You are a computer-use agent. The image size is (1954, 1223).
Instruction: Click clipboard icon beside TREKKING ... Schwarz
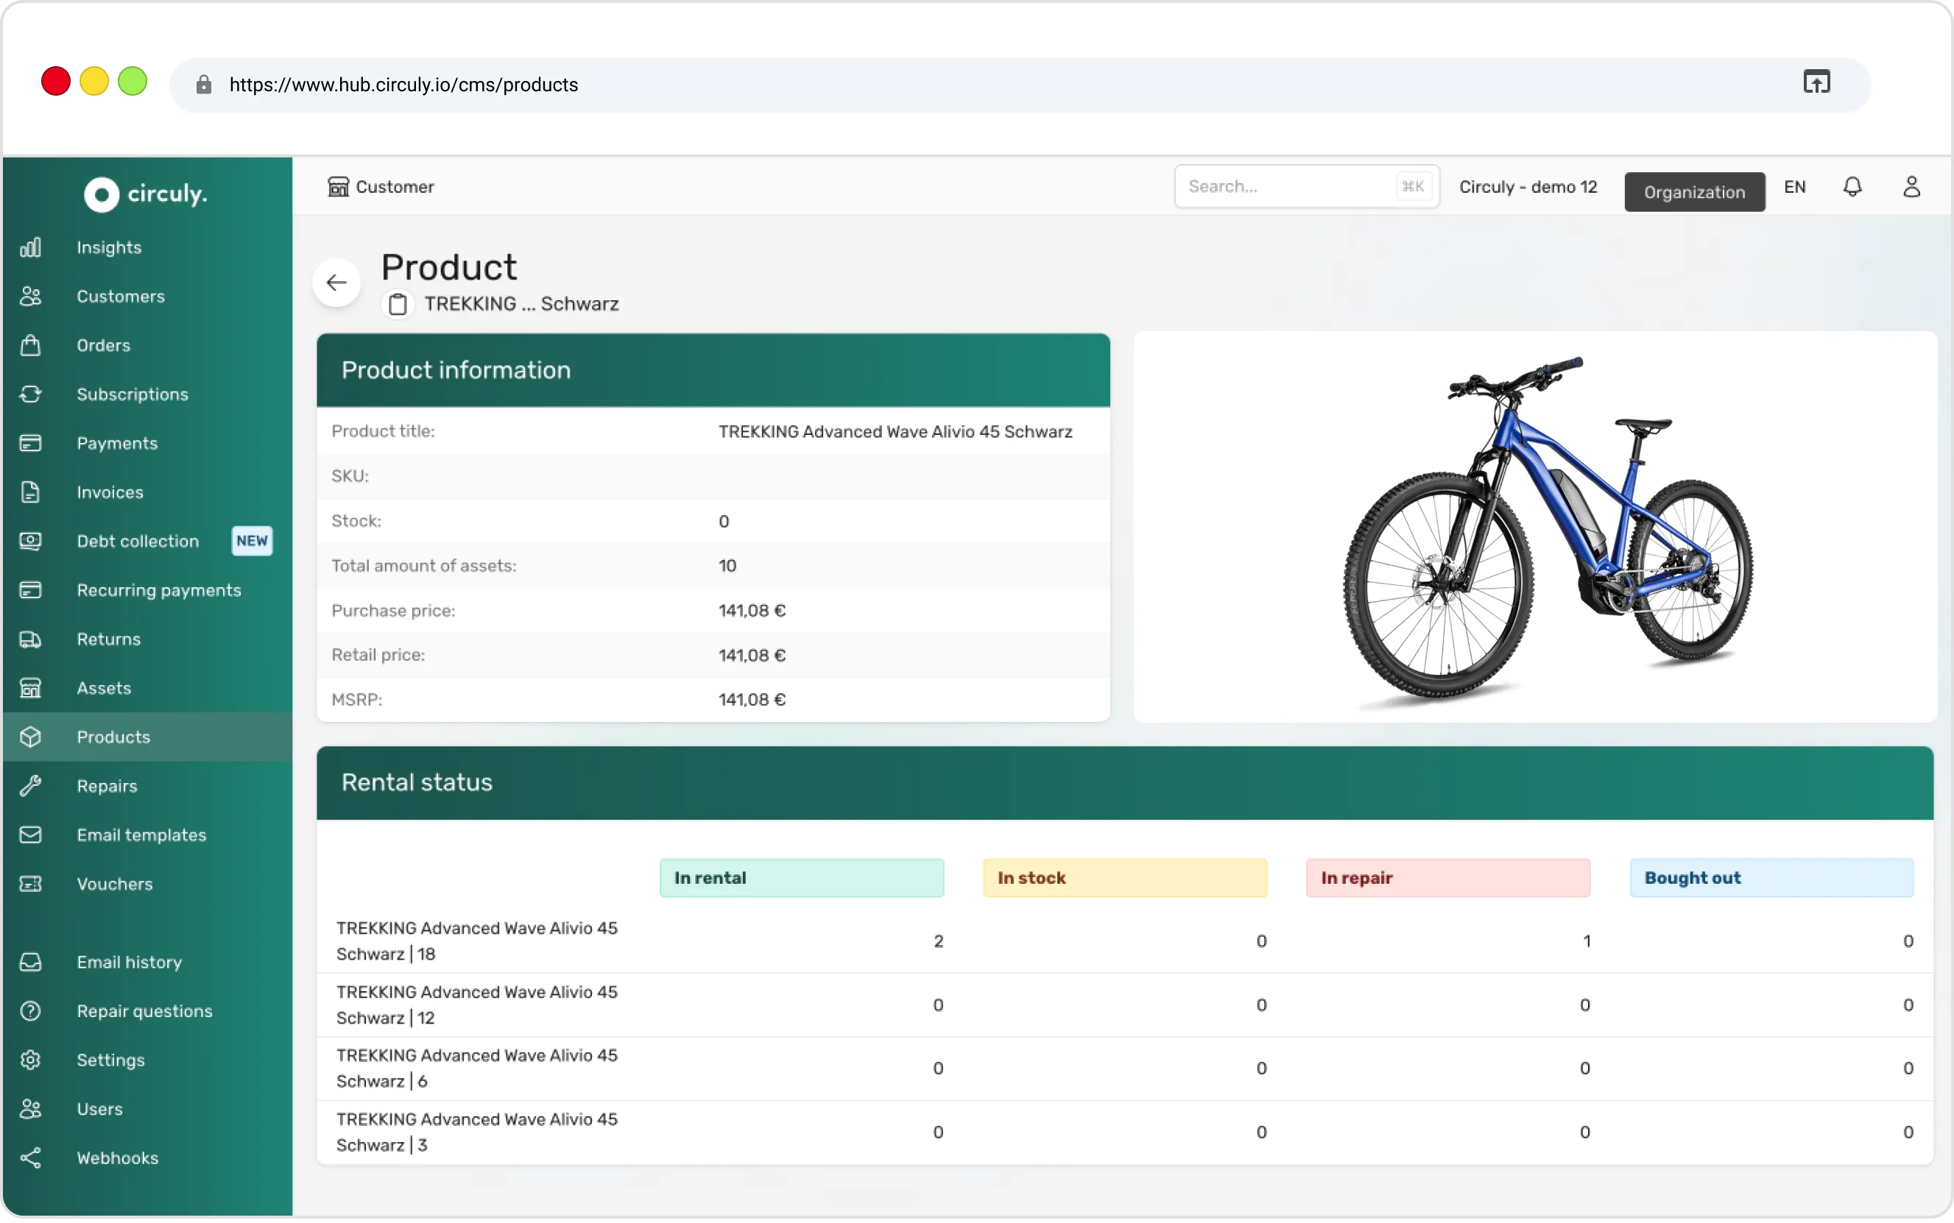[x=398, y=305]
